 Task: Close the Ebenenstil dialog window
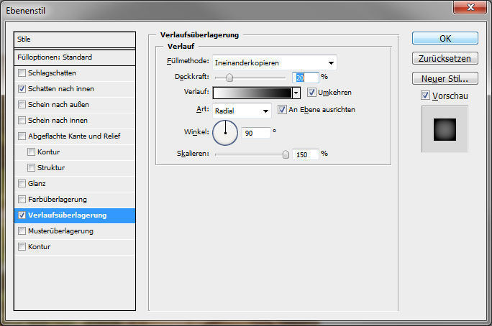470,9
